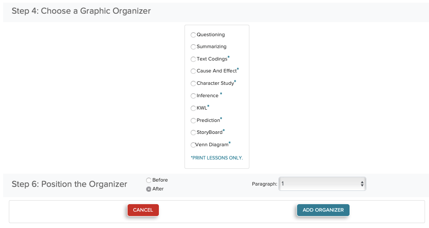429x228 pixels.
Task: Select the Character Study option
Action: coord(193,84)
